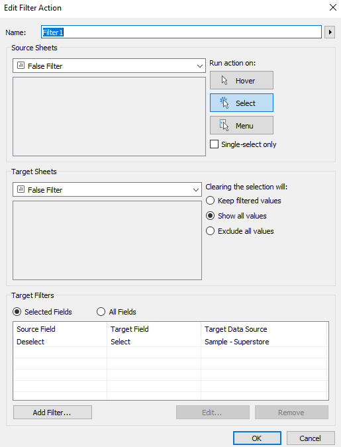Enable Single-select only checkbox
The height and width of the screenshot is (447, 341).
(x=214, y=144)
